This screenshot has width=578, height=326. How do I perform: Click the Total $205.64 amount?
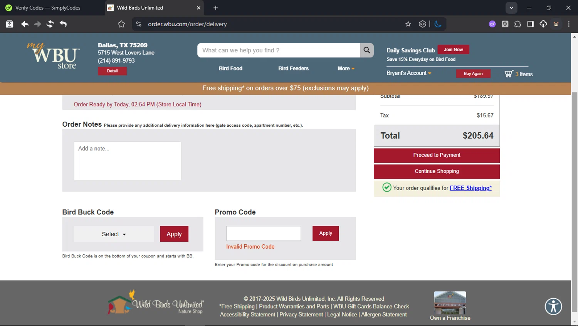pos(478,135)
